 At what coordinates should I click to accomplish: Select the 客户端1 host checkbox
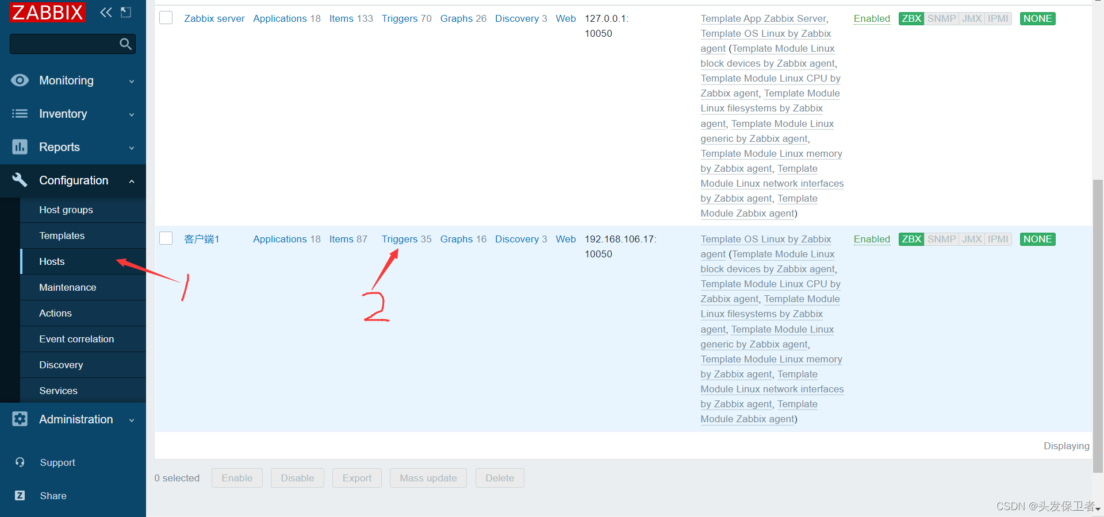[166, 238]
